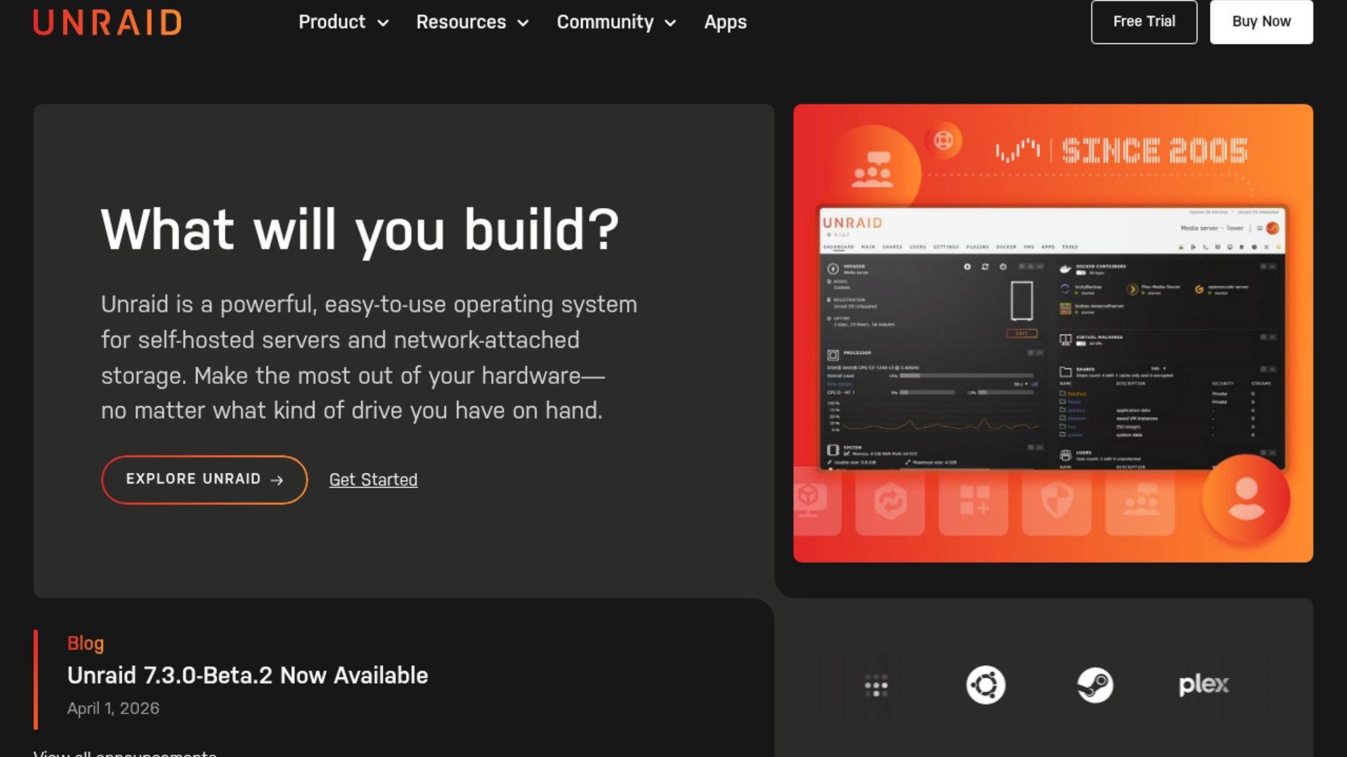1347x757 pixels.
Task: Expand the Product dropdown menu
Action: click(343, 22)
